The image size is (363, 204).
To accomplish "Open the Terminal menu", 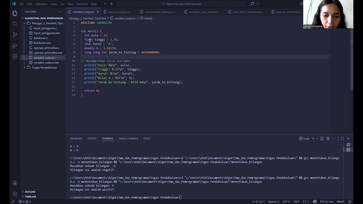I will click(x=82, y=4).
